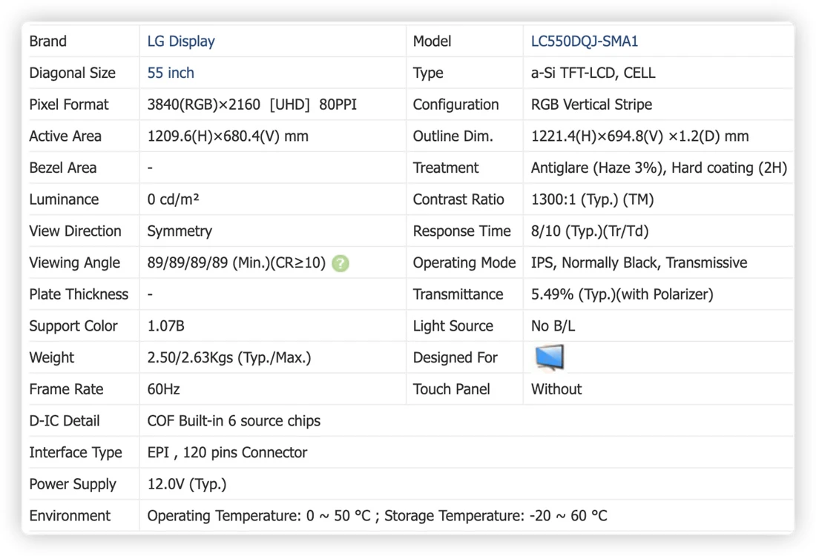Follow the 55 inch size link
Image resolution: width=816 pixels, height=556 pixels.
(170, 73)
